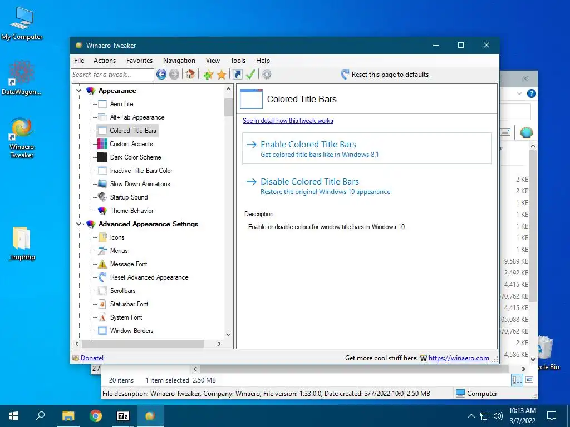Click the create shortcut toolbar icon

237,75
